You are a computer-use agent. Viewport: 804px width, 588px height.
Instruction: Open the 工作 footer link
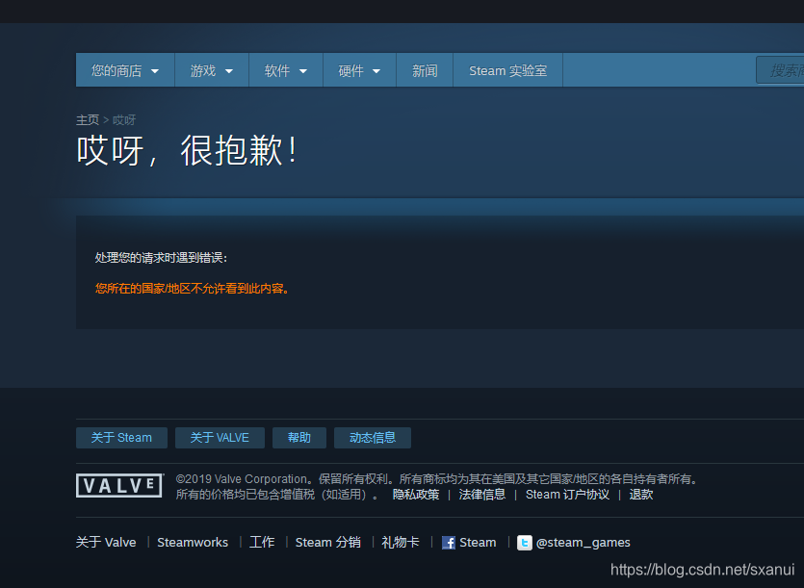coord(262,543)
